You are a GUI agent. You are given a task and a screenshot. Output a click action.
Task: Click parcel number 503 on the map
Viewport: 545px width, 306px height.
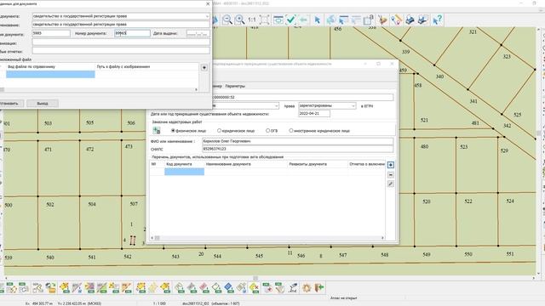click(48, 123)
